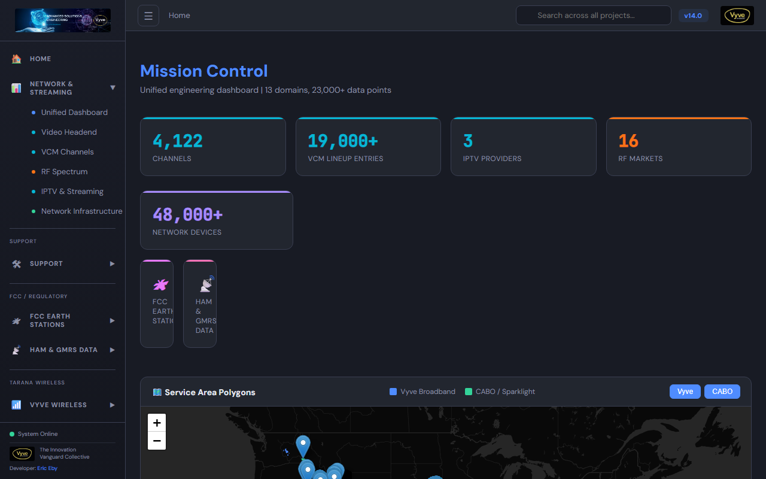Open the 48,000+ Network Devices card
This screenshot has height=479, width=766.
(x=217, y=220)
